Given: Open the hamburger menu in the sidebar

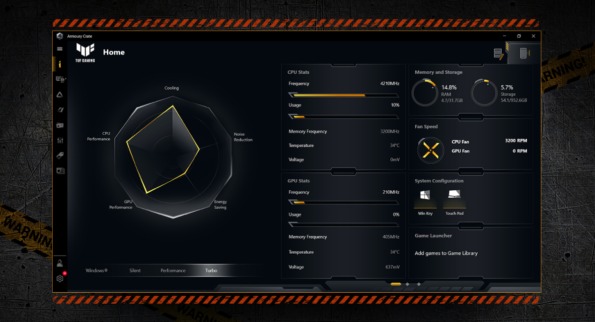Looking at the screenshot, I should pyautogui.click(x=60, y=49).
